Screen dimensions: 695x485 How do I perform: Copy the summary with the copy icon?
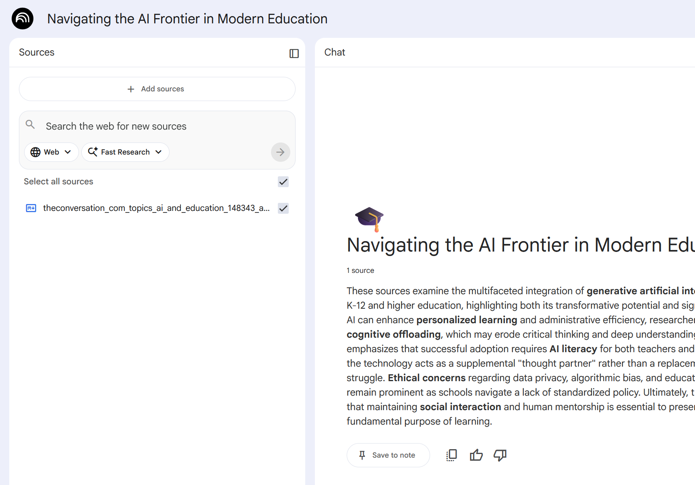click(452, 455)
